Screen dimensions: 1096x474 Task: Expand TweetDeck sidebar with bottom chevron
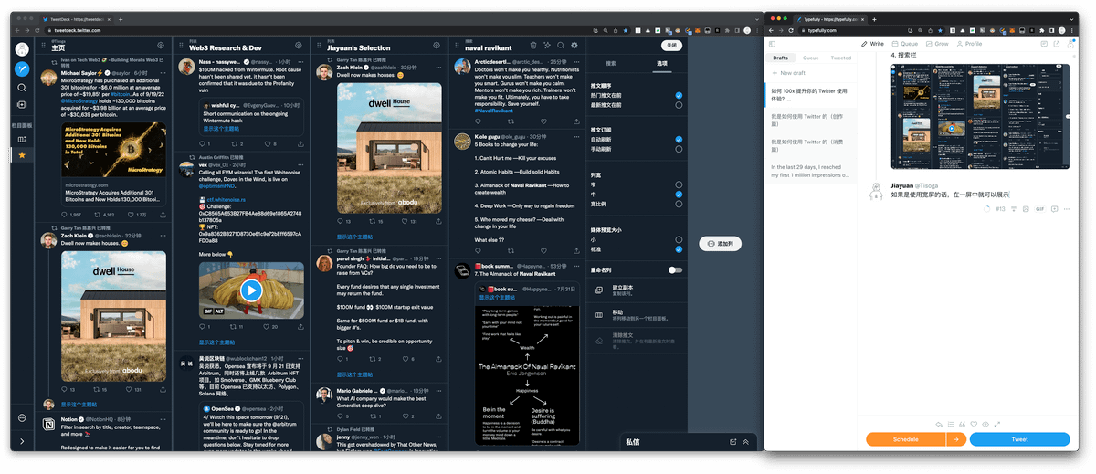click(x=22, y=442)
